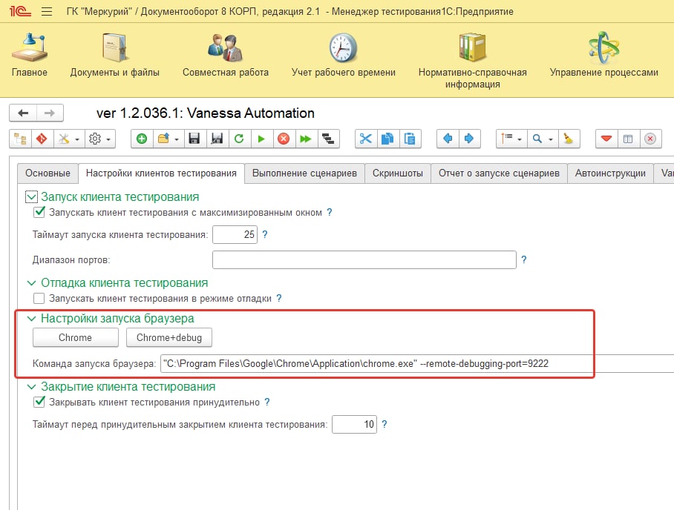This screenshot has width=674, height=510.
Task: Click the tree structure toolbar icon
Action: pos(20,139)
